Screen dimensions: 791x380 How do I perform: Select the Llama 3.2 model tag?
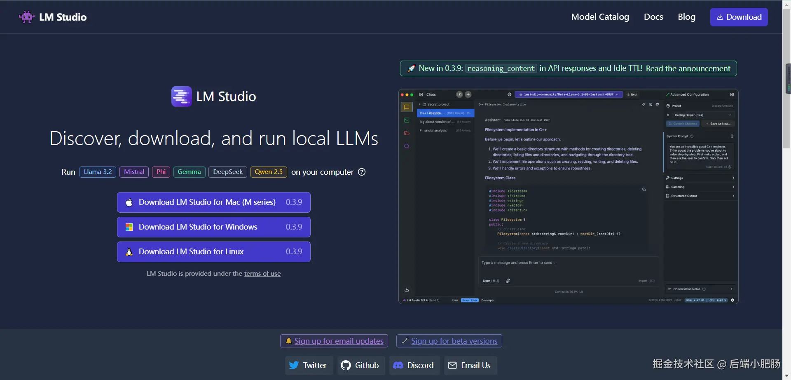pyautogui.click(x=98, y=172)
